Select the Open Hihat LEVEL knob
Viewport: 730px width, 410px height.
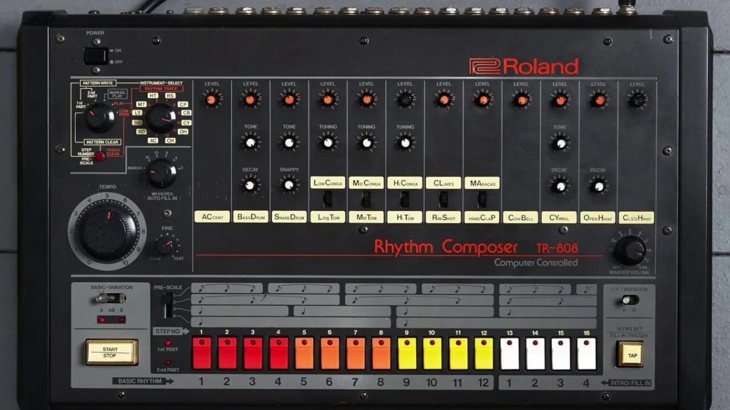[x=598, y=100]
